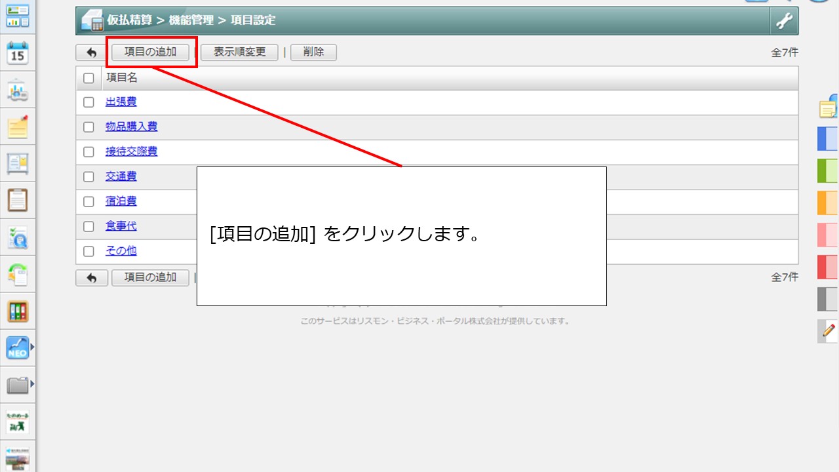Click the top back arrow button
Image resolution: width=839 pixels, height=472 pixels.
tap(92, 52)
